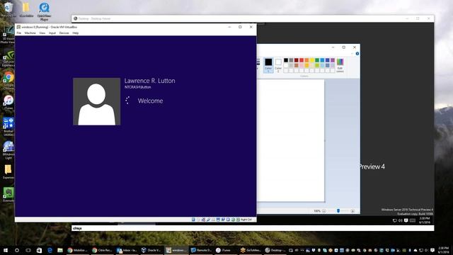
Task: Switch to the Desktop Viewer taskbar button
Action: click(x=275, y=250)
